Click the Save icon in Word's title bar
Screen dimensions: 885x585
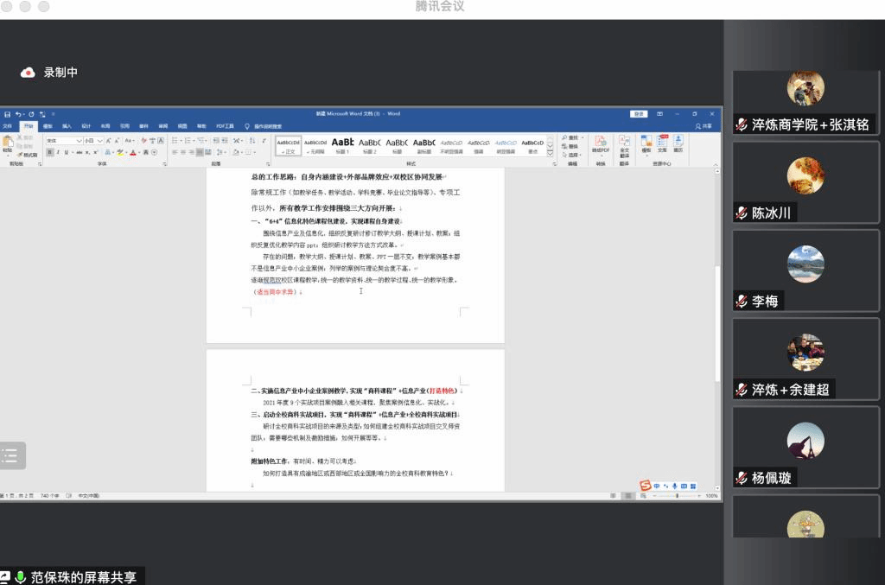pos(7,114)
